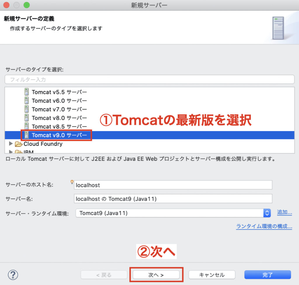Click the 追加... link
Image resolution: width=299 pixels, height=285 pixels.
click(x=284, y=212)
